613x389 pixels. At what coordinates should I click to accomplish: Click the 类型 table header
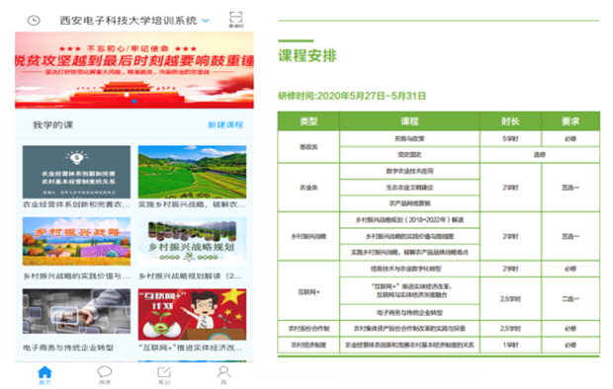[x=308, y=121]
